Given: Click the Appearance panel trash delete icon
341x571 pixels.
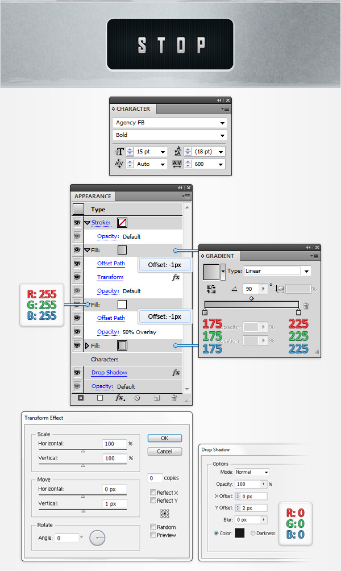Looking at the screenshot, I should (174, 398).
